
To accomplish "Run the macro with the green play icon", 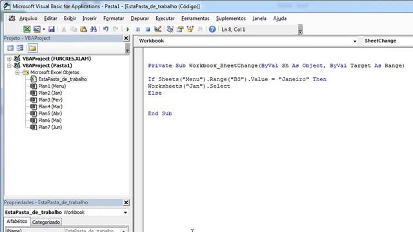I will click(128, 30).
